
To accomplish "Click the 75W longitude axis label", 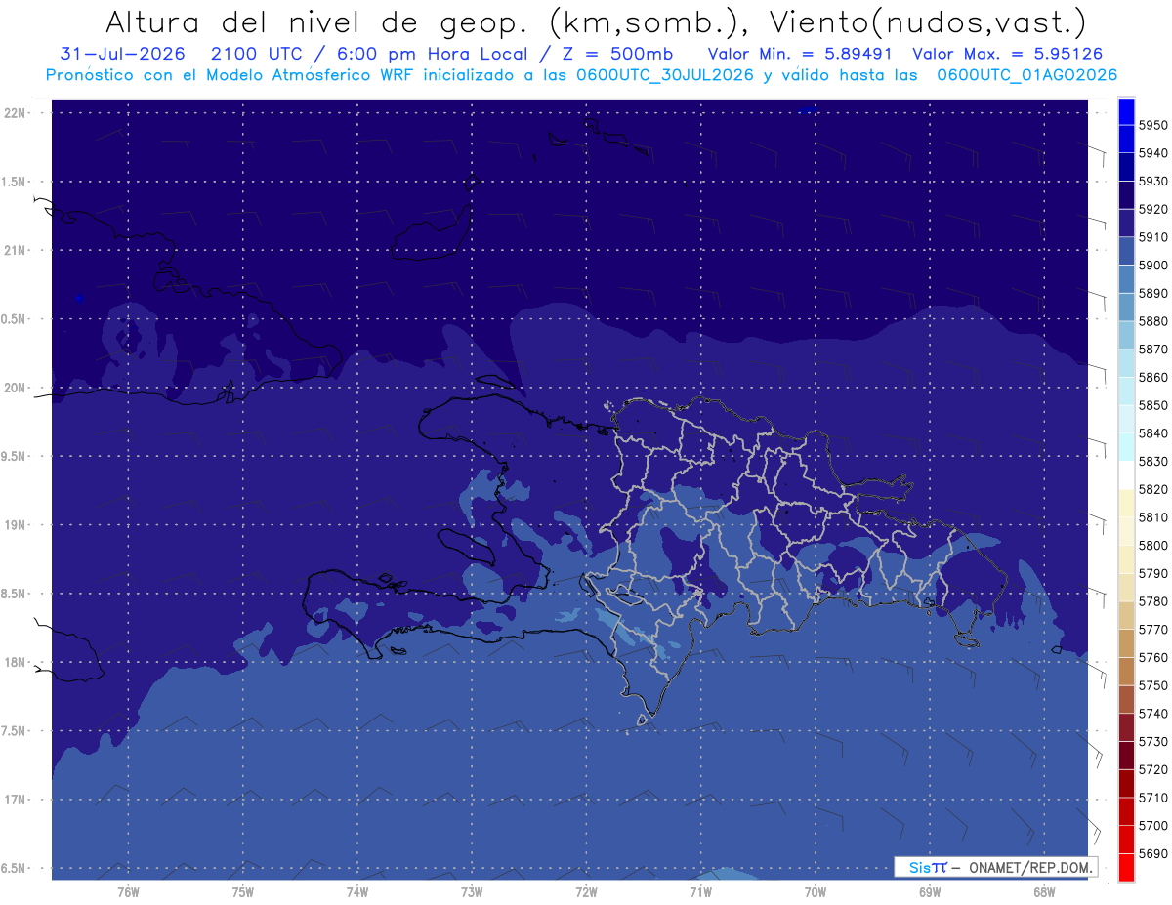I will click(243, 892).
